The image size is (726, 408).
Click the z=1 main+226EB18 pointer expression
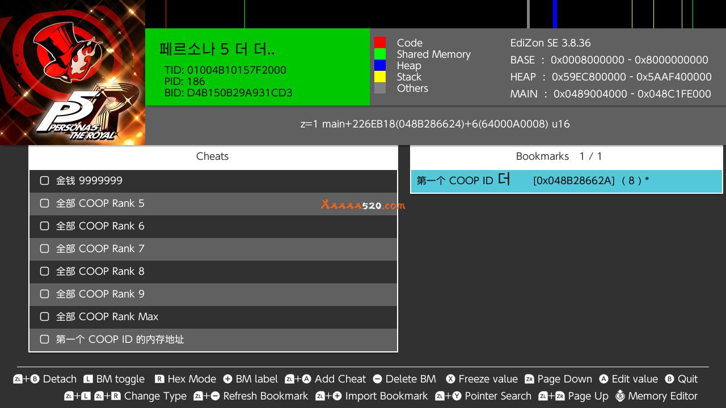coord(435,124)
